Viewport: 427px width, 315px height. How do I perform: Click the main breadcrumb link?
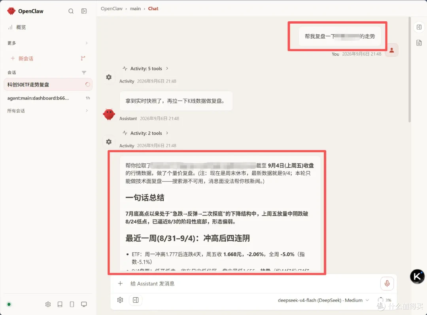[135, 9]
